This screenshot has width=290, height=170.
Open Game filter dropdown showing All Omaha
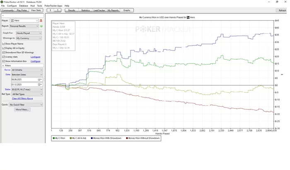tap(27, 70)
